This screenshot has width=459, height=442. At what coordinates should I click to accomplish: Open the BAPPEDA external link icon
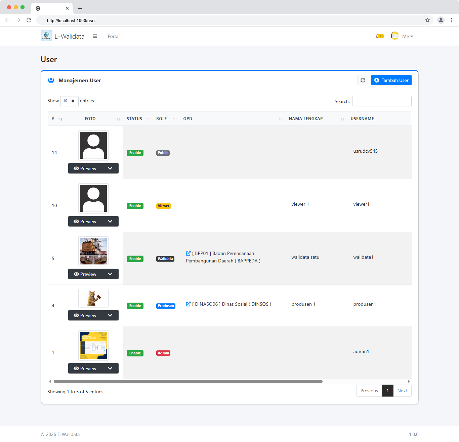point(188,253)
